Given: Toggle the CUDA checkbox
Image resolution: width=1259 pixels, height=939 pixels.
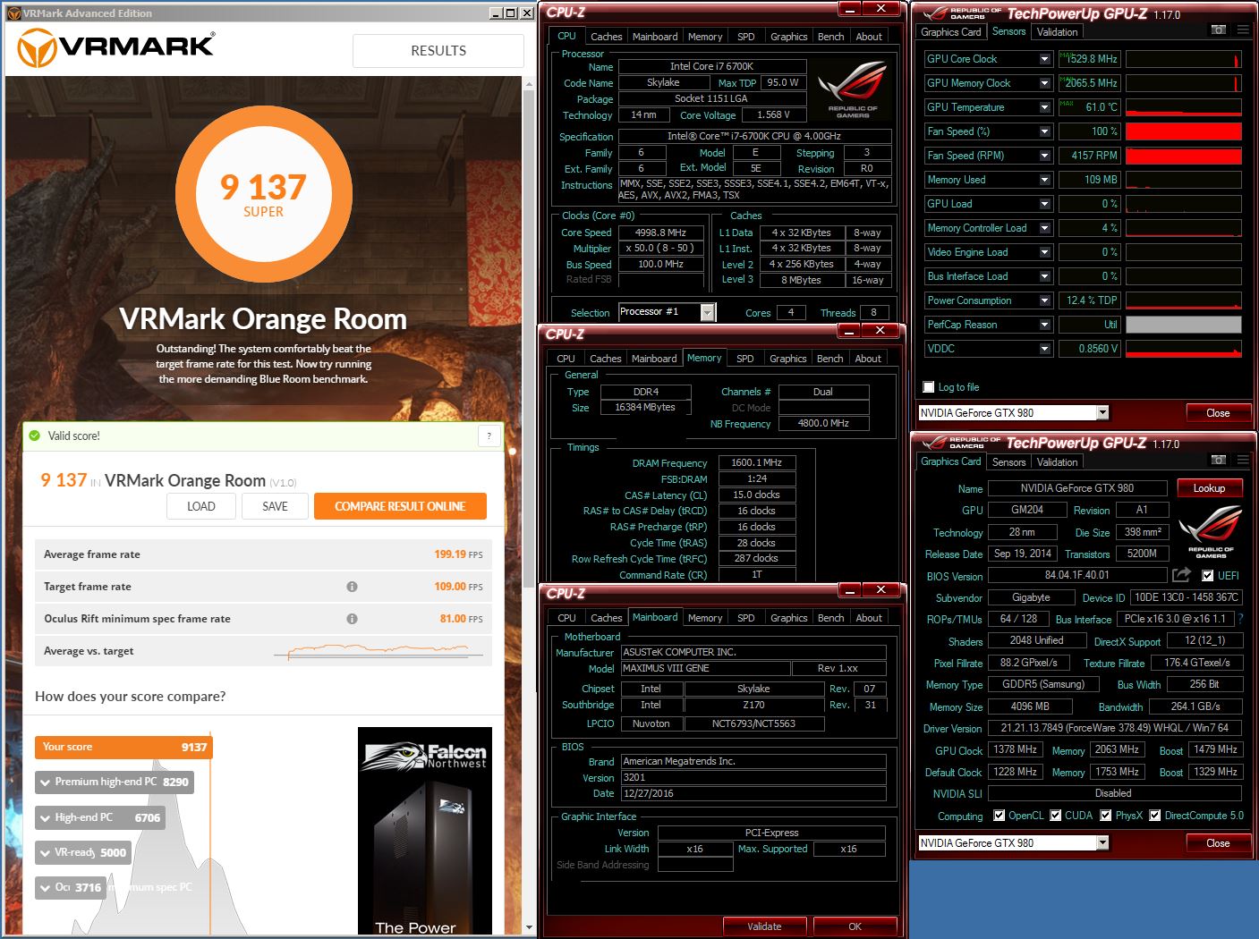Looking at the screenshot, I should (x=1056, y=816).
